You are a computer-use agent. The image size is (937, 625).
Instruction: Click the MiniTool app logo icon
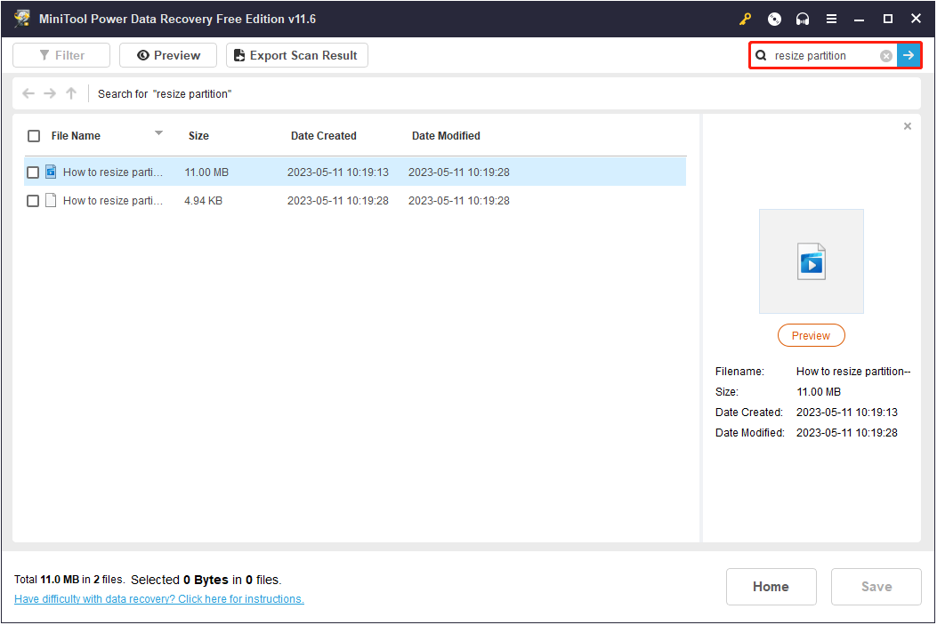coord(22,19)
